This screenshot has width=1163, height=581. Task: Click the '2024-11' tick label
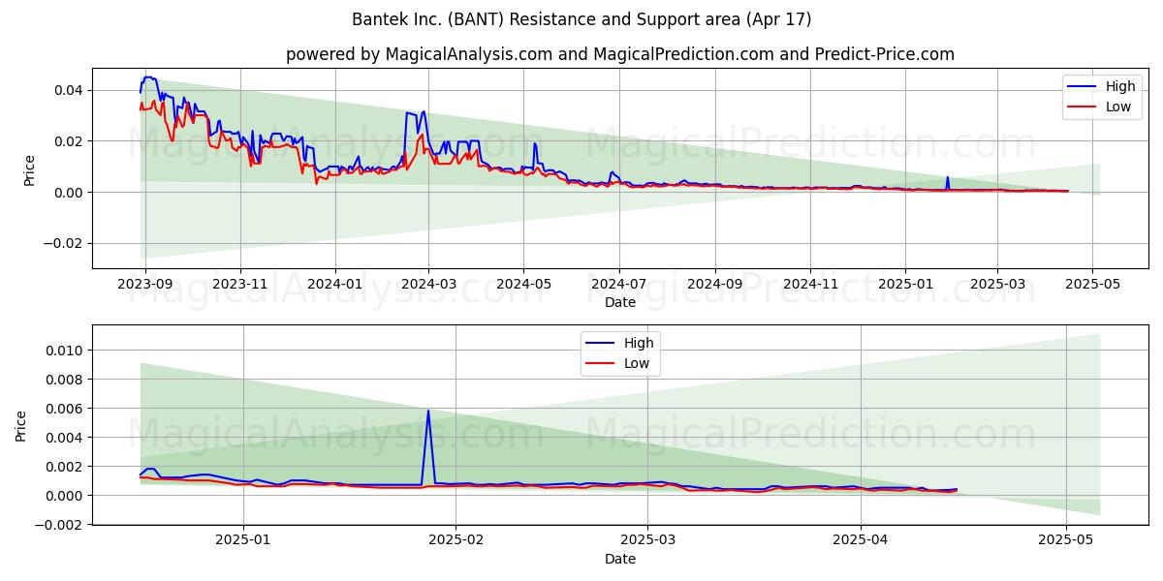click(810, 284)
